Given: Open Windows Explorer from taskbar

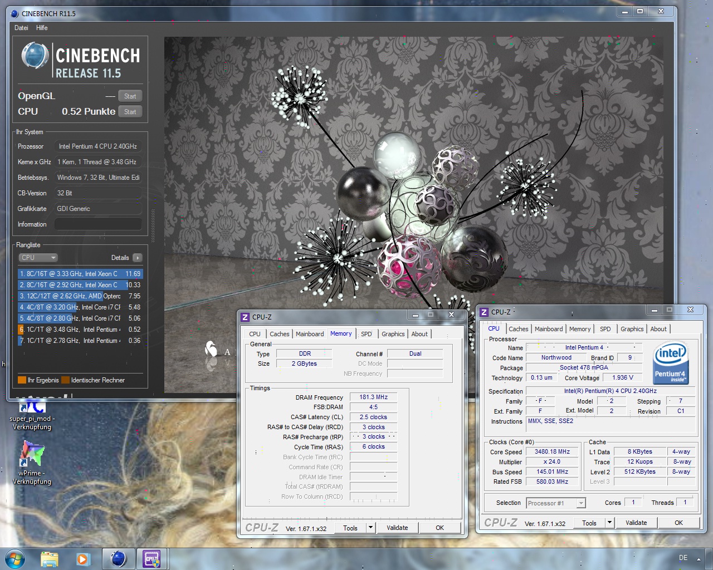Looking at the screenshot, I should click(50, 559).
